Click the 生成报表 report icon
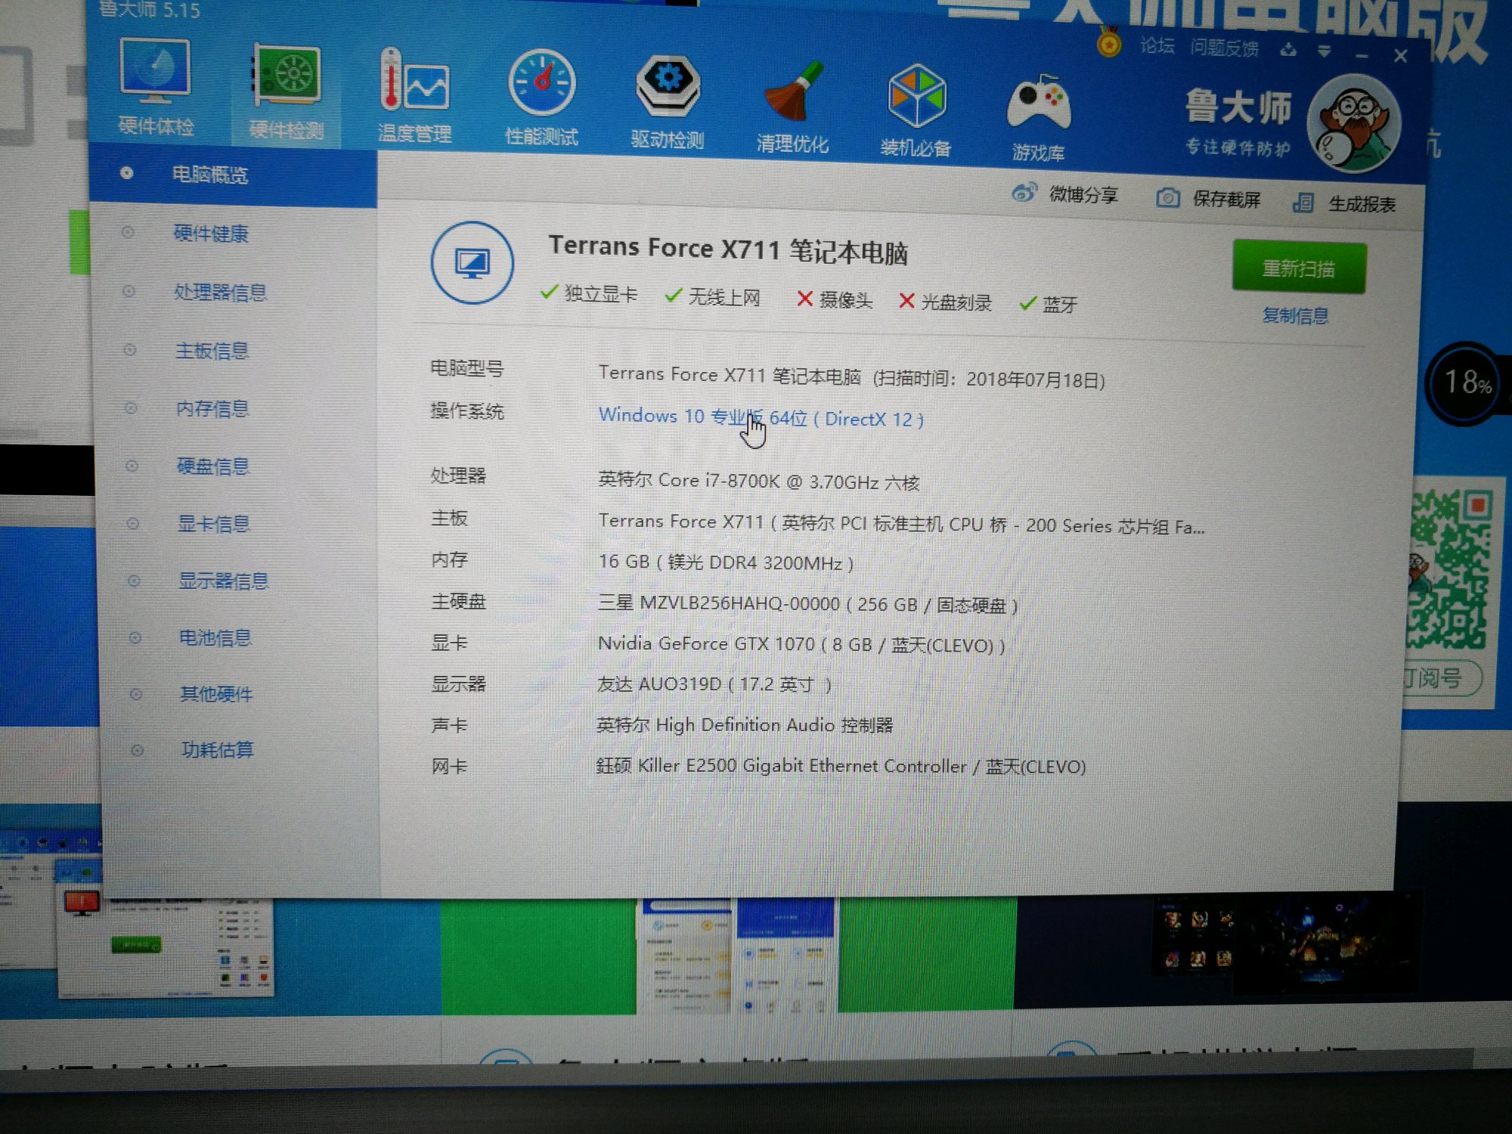1512x1134 pixels. pos(1303,203)
